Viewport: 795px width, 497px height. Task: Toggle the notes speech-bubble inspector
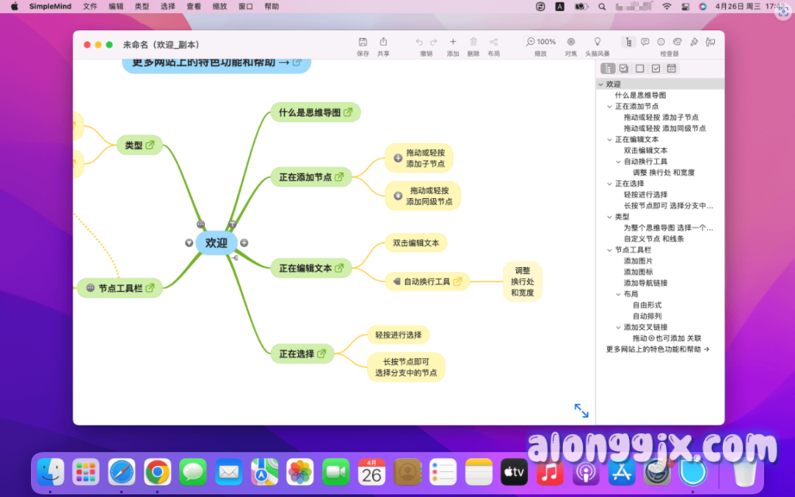[x=645, y=42]
